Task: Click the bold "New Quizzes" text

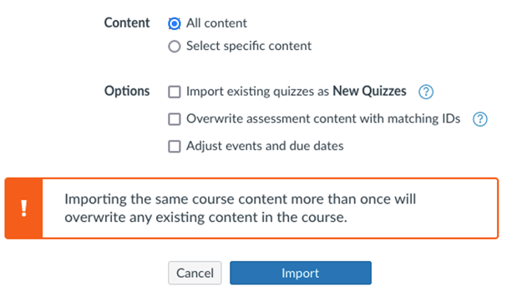Action: (369, 91)
